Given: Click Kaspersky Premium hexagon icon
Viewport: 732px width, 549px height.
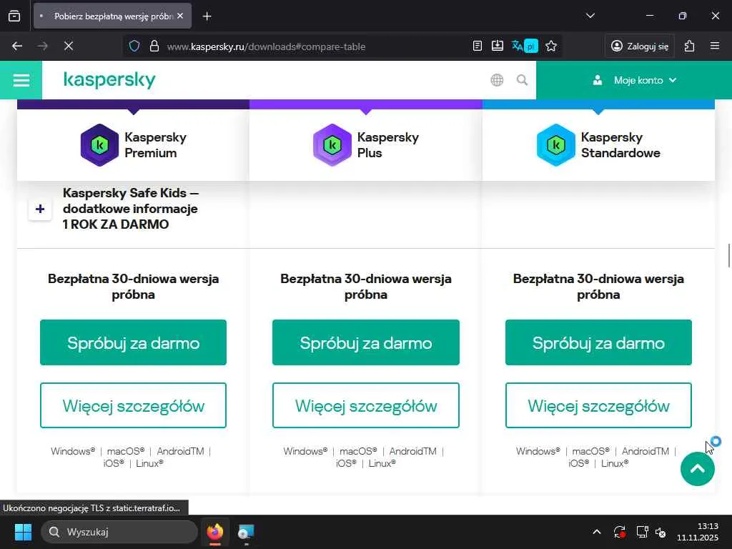Looking at the screenshot, I should click(99, 144).
